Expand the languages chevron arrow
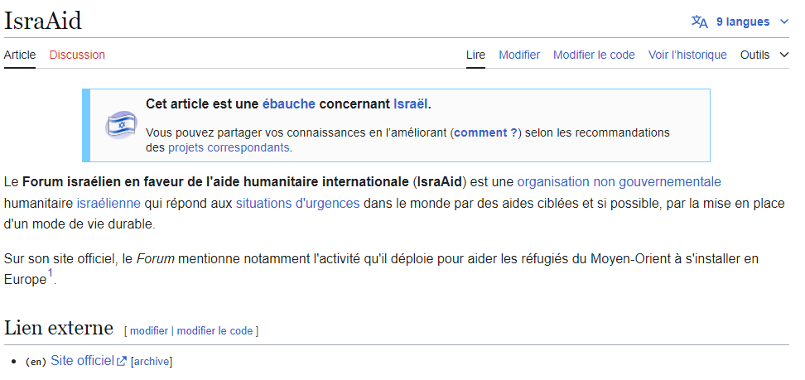Viewport: 805px width, 380px height. (x=783, y=22)
